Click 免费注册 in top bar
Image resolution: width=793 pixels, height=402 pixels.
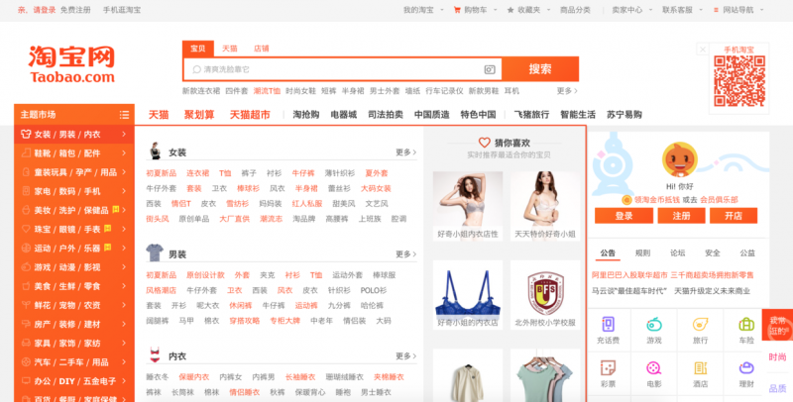click(75, 10)
